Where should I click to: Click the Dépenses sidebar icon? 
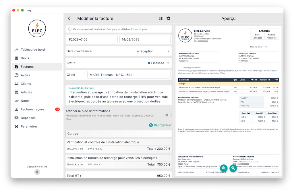pyautogui.click(x=16, y=118)
